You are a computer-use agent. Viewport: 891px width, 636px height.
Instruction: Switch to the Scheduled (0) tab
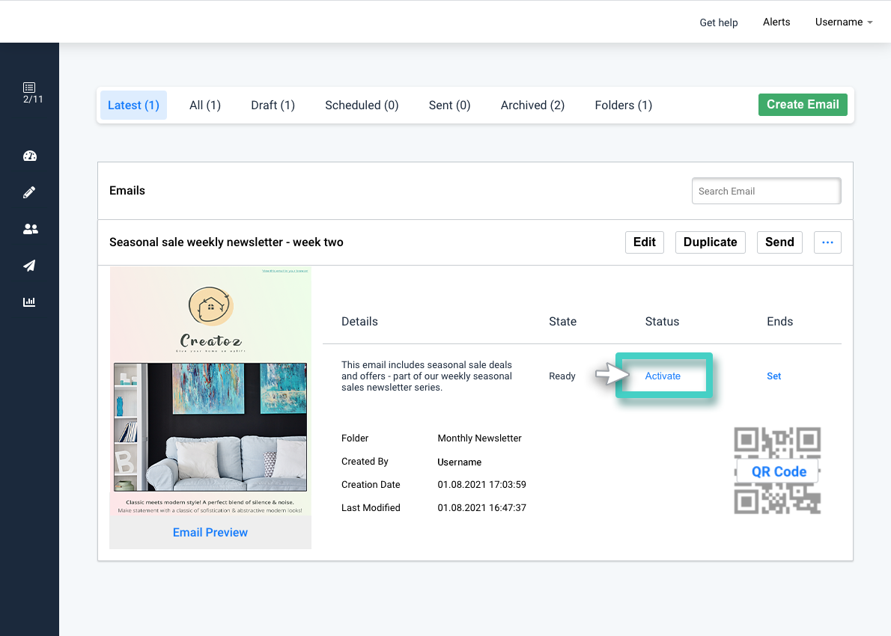coord(362,105)
